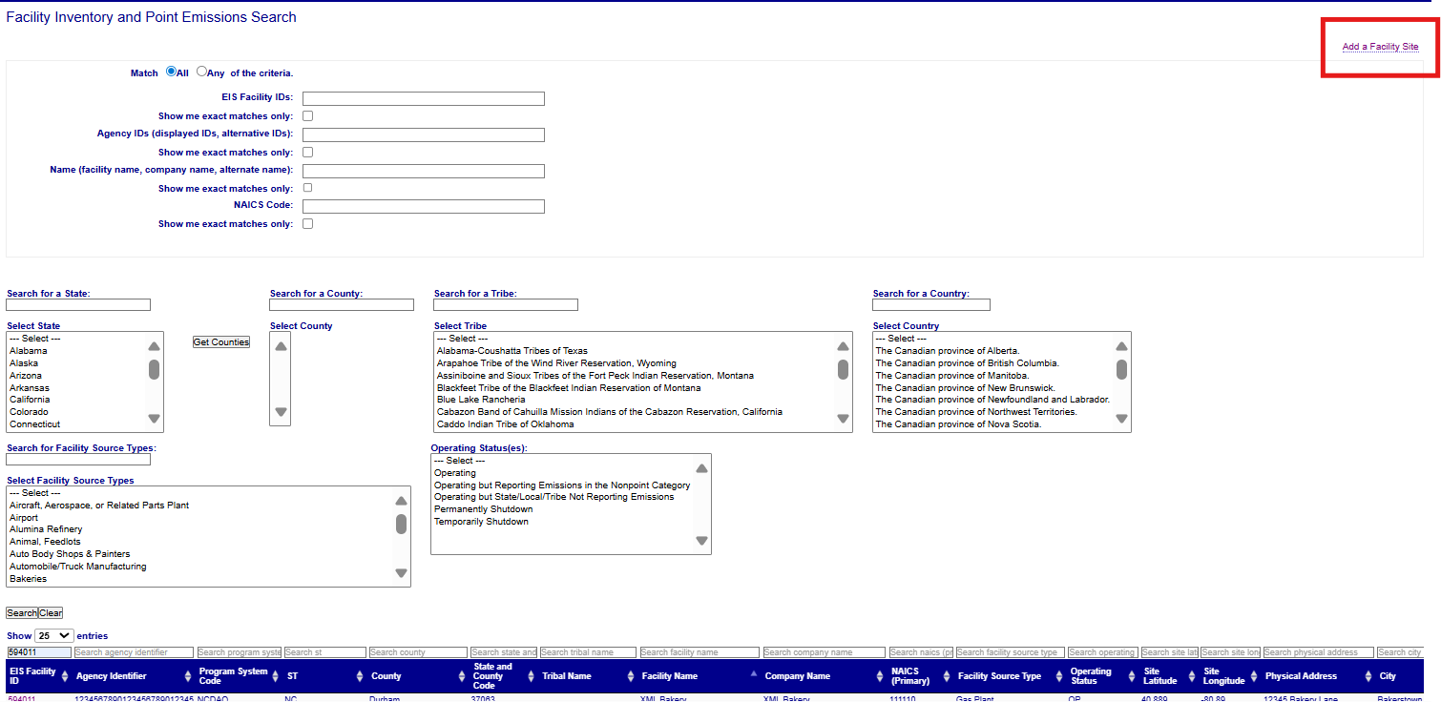
Task: Check exact matches for NAICS Code
Action: point(307,224)
